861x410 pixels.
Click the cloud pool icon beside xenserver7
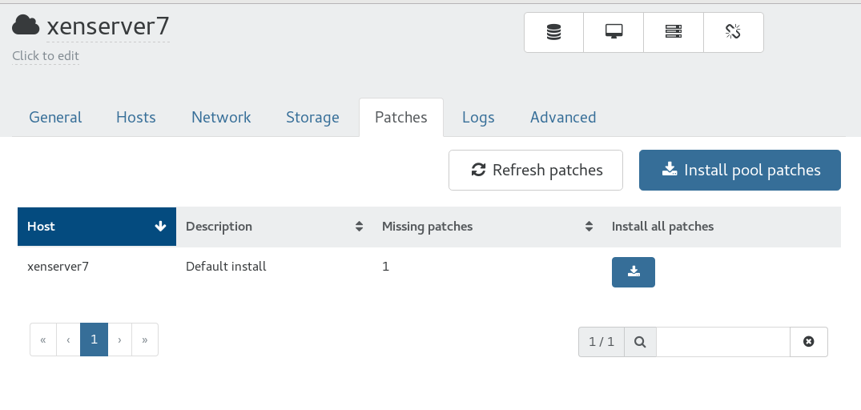click(x=26, y=26)
